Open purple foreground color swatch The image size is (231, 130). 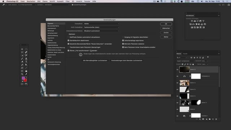click(x=23, y=78)
